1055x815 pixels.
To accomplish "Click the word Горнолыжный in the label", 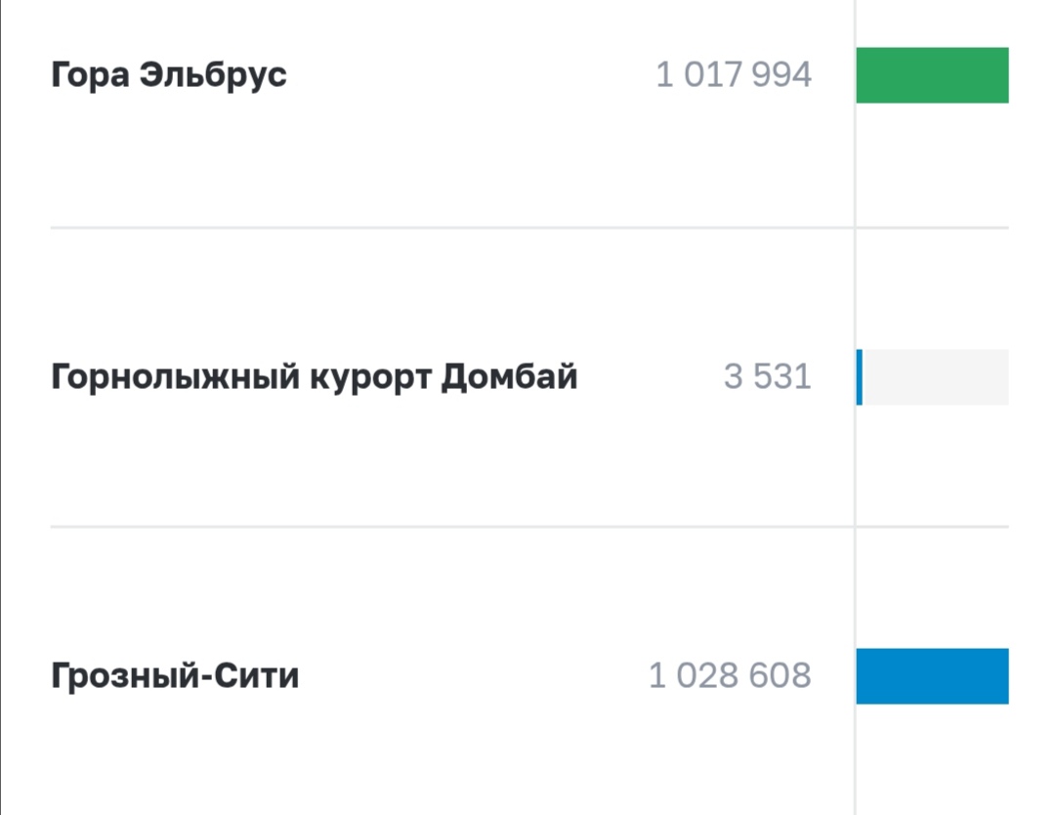I will click(x=176, y=377).
